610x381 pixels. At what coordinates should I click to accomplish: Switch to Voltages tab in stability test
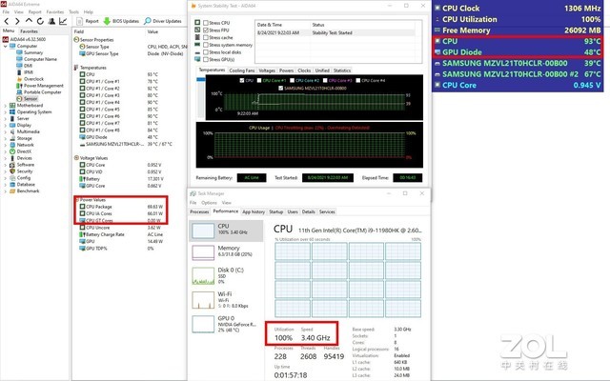pos(267,70)
